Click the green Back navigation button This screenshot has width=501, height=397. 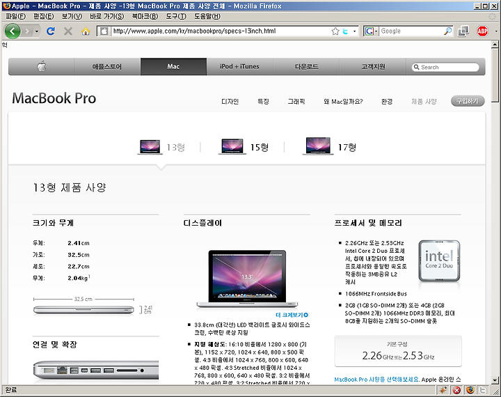click(13, 31)
